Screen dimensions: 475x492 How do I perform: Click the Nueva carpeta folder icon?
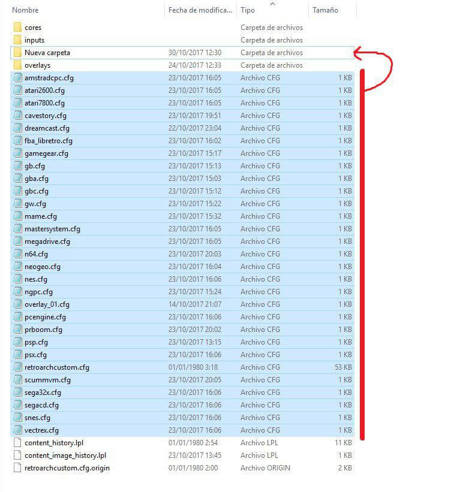(17, 53)
